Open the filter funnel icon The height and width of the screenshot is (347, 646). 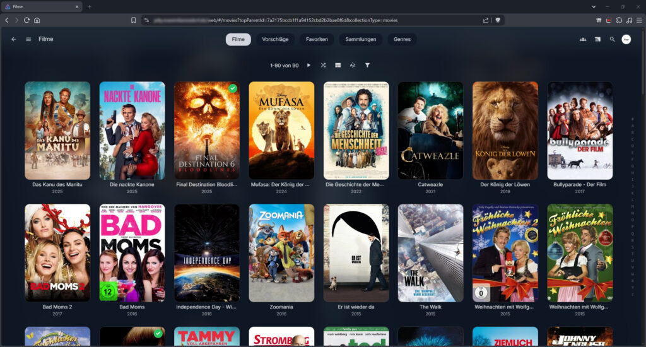click(367, 65)
